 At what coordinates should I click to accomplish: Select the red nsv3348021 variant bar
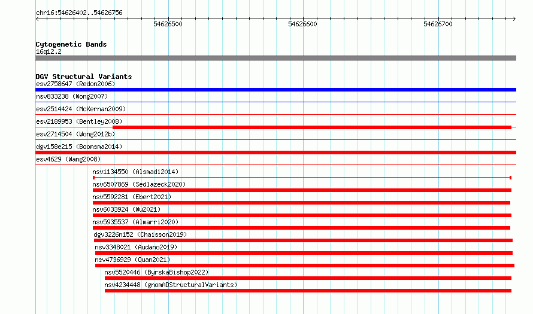(304, 253)
